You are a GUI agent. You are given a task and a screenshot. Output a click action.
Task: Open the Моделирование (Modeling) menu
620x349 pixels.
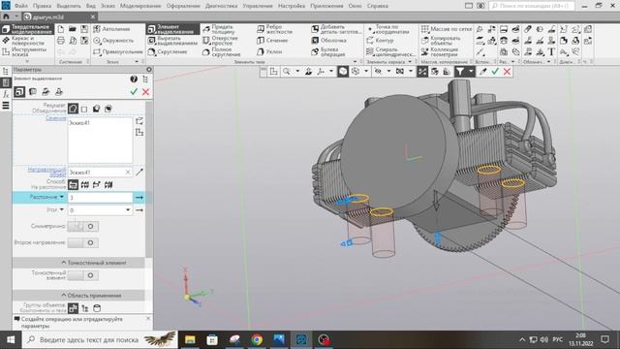pos(140,6)
